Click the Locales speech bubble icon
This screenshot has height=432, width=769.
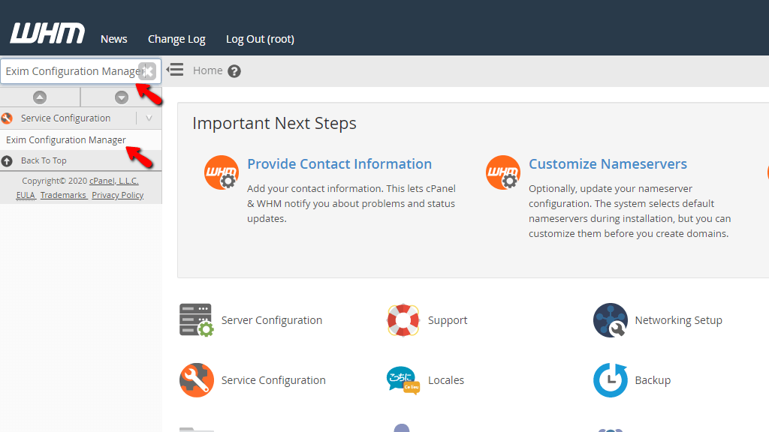(x=403, y=380)
